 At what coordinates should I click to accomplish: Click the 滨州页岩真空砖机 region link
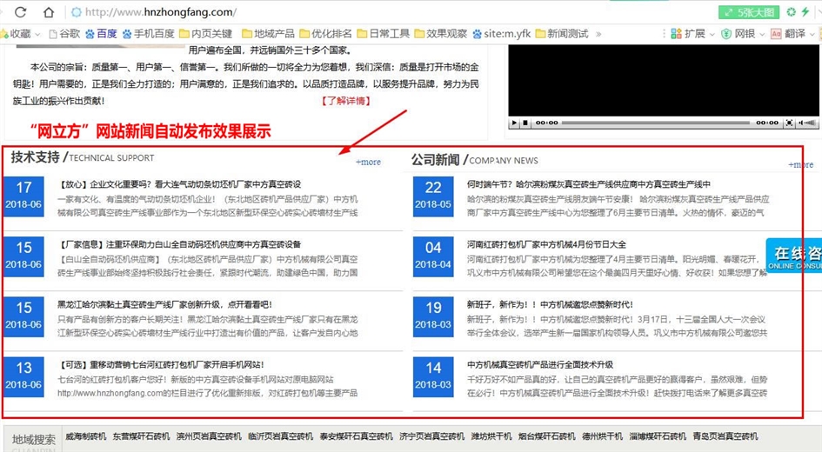pos(209,436)
